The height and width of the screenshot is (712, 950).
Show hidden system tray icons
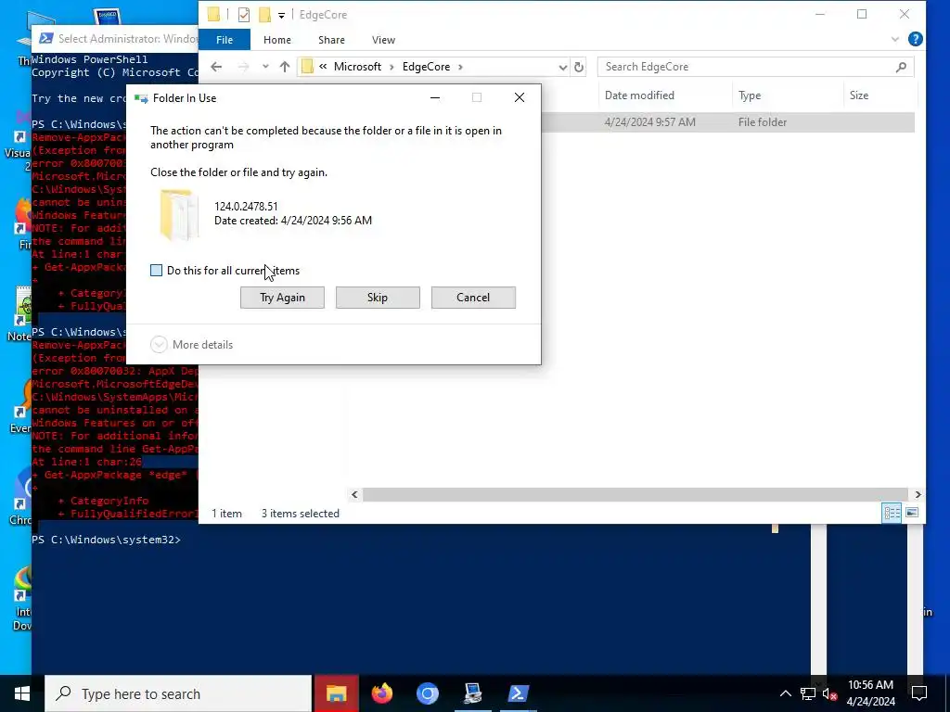tap(785, 693)
